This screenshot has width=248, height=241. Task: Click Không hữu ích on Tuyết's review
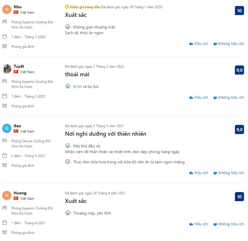click(229, 98)
